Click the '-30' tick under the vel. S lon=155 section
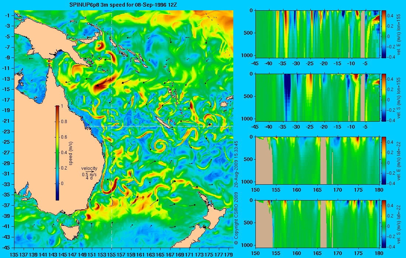The width and height of the screenshot is (406, 258). 296,127
